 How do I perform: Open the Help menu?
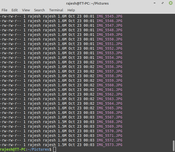[71, 10]
